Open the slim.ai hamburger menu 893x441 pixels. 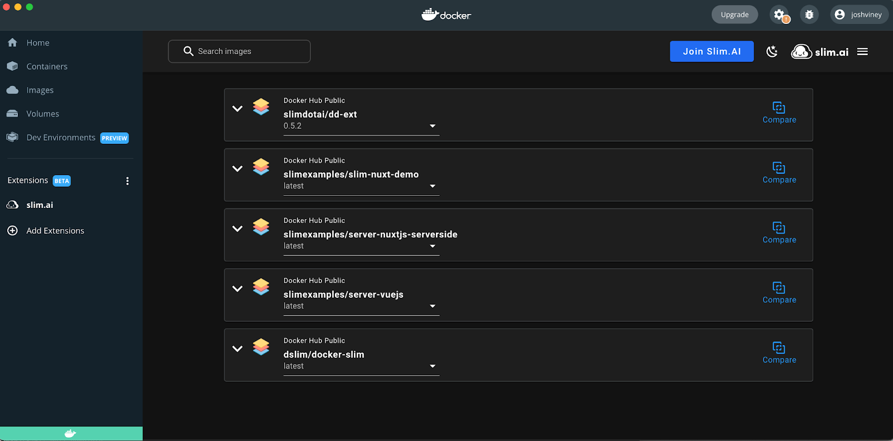click(x=862, y=51)
